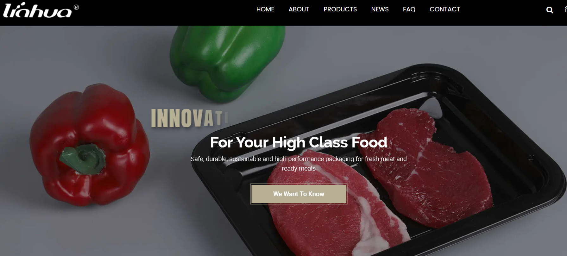Click the registered trademark symbol by logo
Viewport: 567px width, 256px height.
click(76, 7)
